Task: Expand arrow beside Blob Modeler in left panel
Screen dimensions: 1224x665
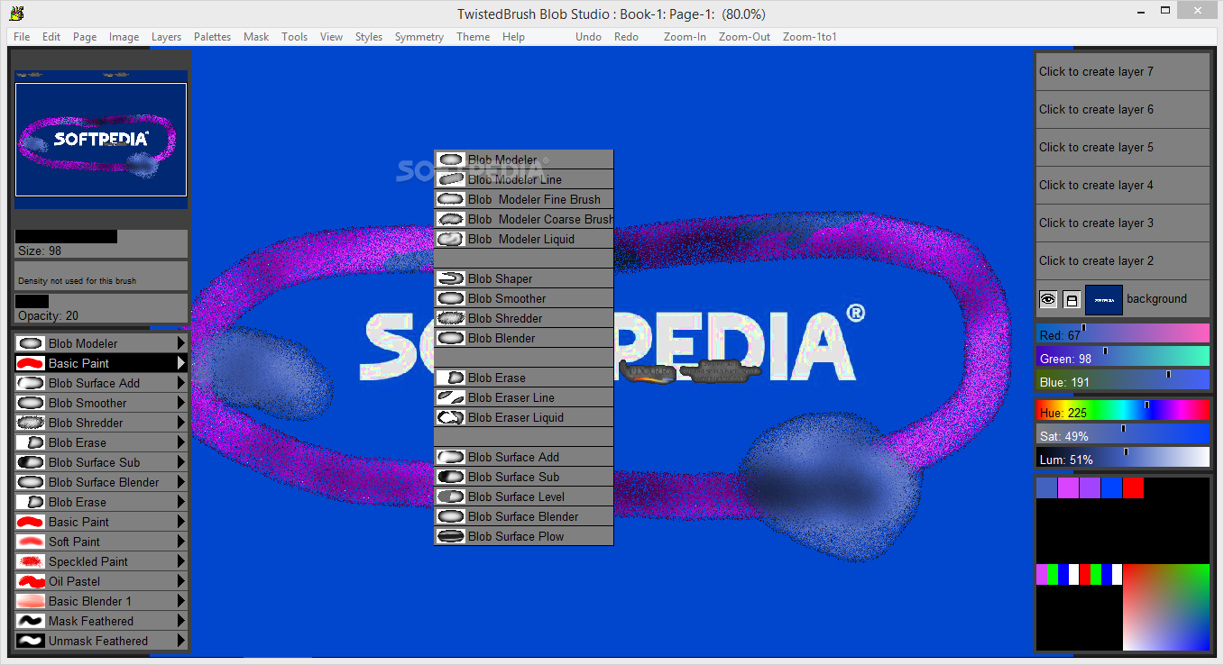Action: point(181,343)
